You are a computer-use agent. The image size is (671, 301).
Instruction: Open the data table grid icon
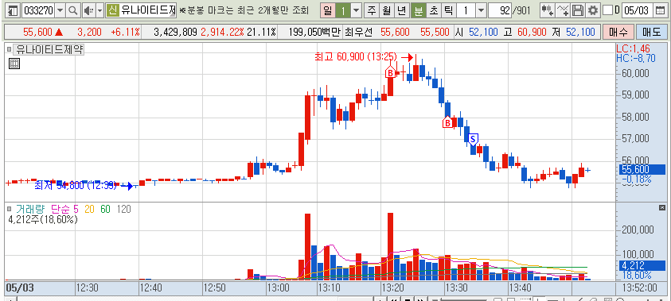[x=14, y=64]
